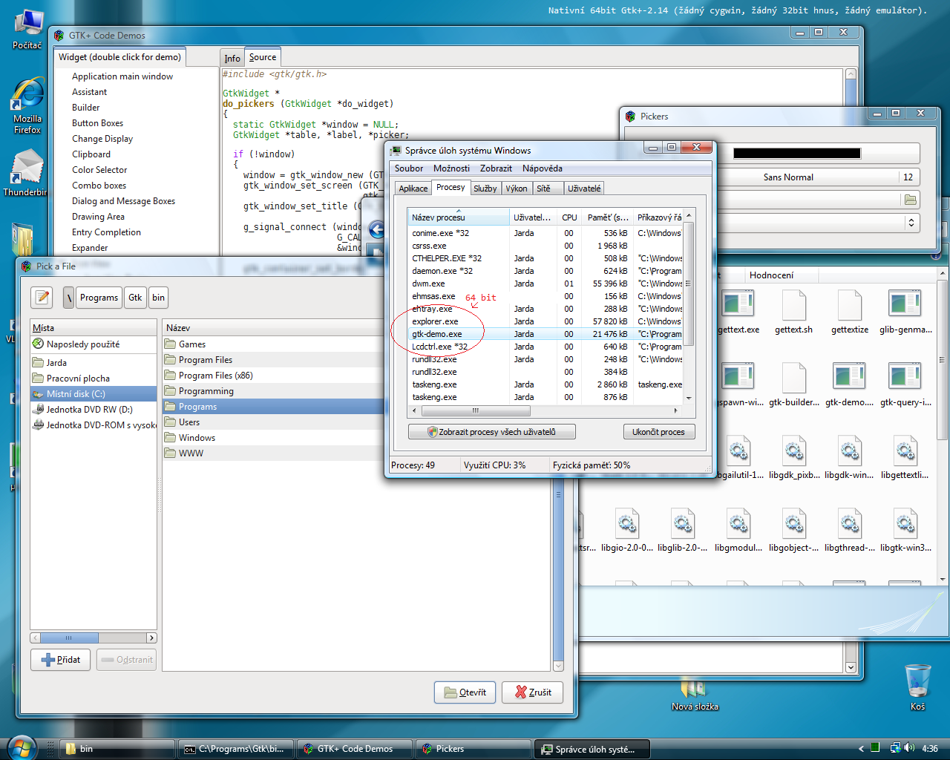Switch to the Uživatelé tab
Screen dimensions: 950x760
point(584,189)
